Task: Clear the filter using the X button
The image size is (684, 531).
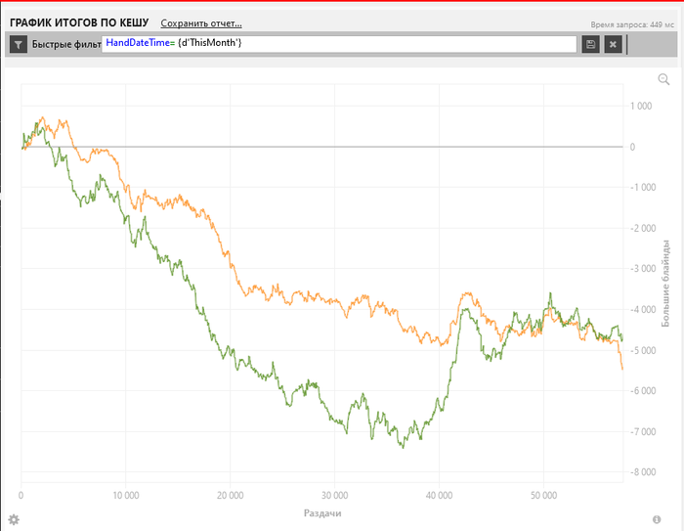Action: [613, 44]
